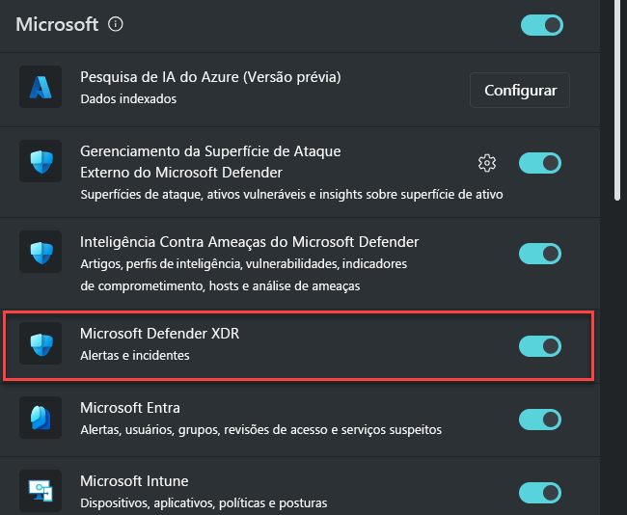The image size is (627, 515).
Task: Click Configurar for Pesquisa de IA do Azure
Action: pos(520,91)
